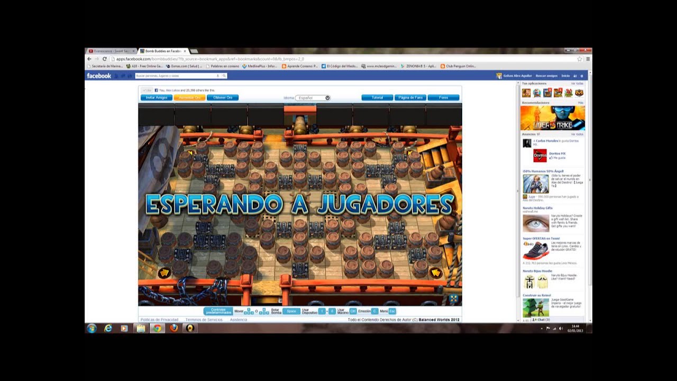The image size is (677, 381).
Task: Open Firefox from the taskbar
Action: [173, 328]
